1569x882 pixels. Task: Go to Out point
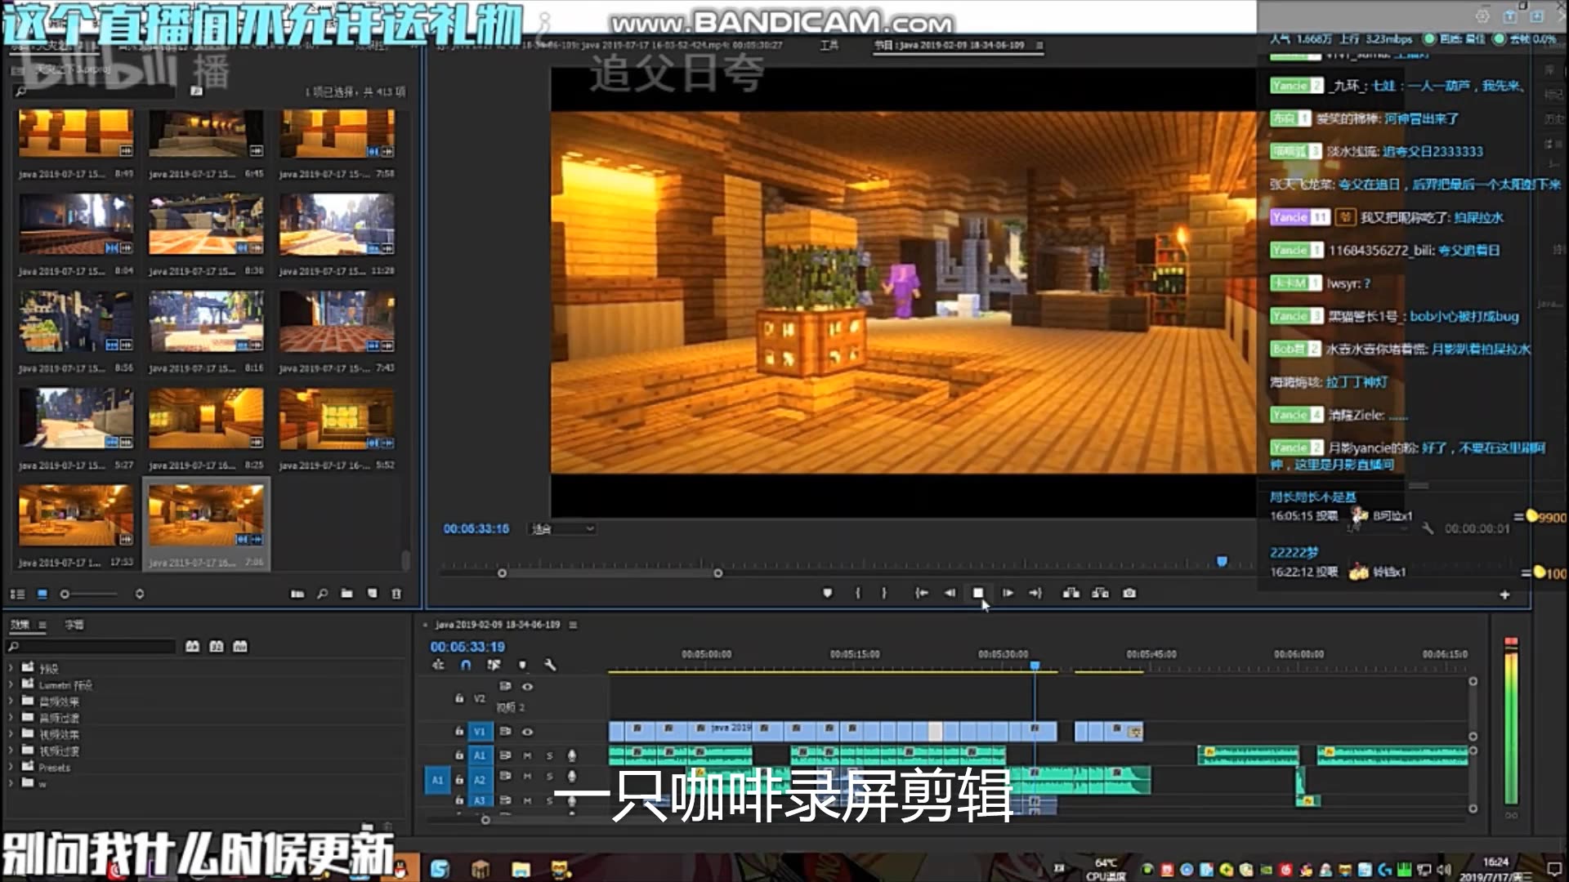click(1035, 593)
